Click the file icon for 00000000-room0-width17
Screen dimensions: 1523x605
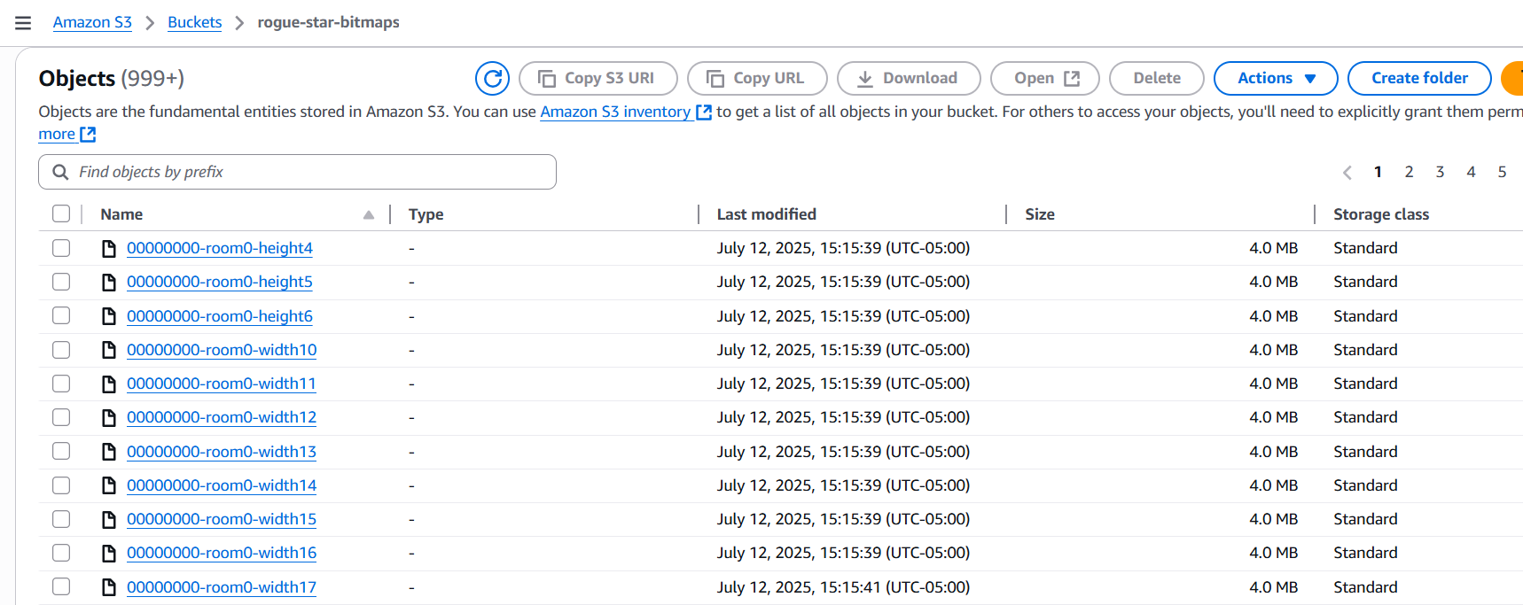pos(109,587)
